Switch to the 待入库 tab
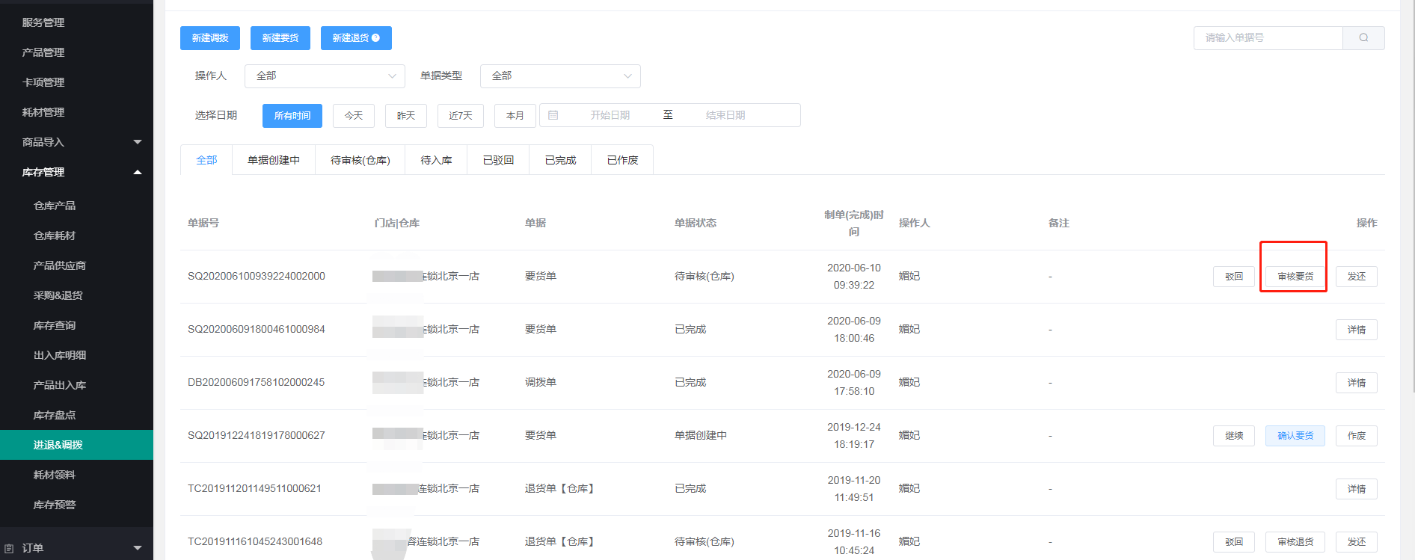 pyautogui.click(x=436, y=160)
